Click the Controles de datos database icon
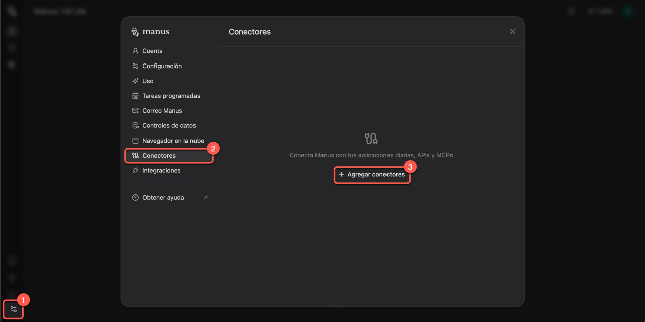This screenshot has width=645, height=322. pos(135,126)
